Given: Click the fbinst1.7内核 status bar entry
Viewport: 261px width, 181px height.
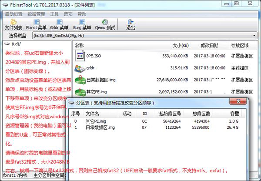Looking at the screenshot, I should pyautogui.click(x=15, y=175).
